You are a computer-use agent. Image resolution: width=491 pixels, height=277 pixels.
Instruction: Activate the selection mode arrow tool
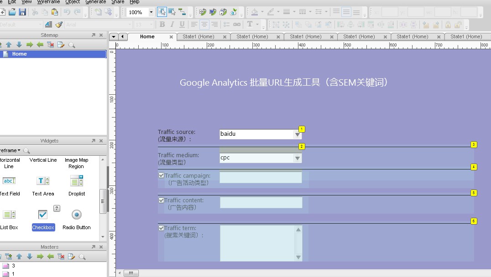click(x=162, y=12)
